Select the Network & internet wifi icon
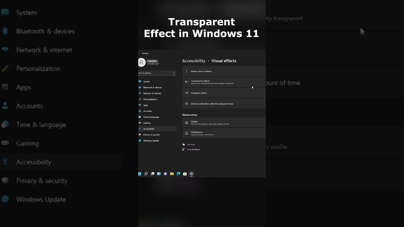This screenshot has height=227, width=404. point(140,93)
